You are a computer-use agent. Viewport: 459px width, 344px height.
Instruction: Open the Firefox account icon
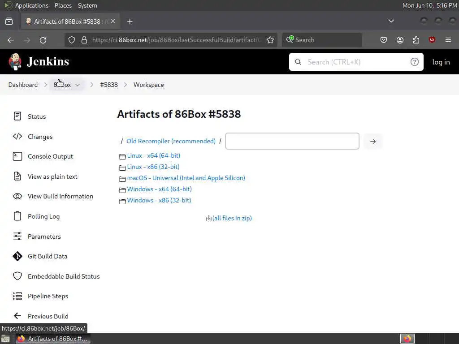[x=400, y=40]
